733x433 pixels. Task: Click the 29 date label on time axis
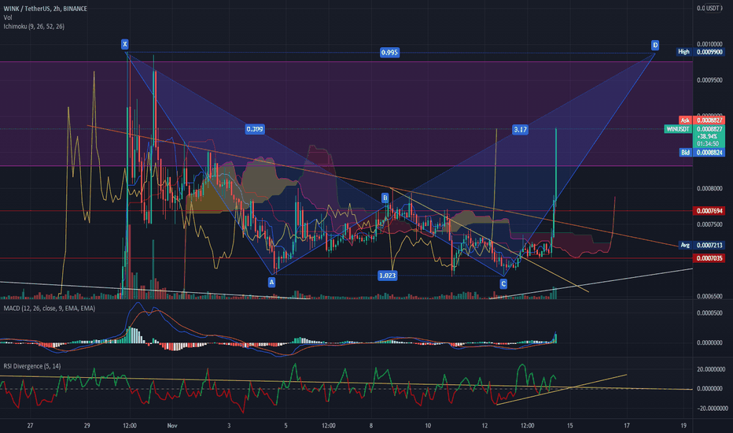coord(87,425)
